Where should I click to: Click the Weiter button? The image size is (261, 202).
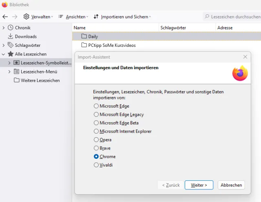[199, 185]
